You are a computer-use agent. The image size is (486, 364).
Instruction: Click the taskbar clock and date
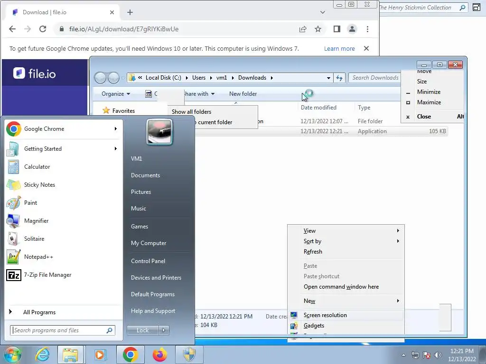point(462,355)
